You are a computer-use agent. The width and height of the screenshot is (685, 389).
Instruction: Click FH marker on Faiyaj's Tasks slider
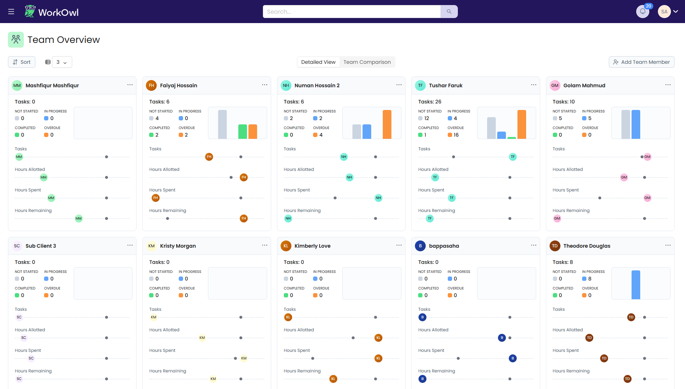[x=209, y=157]
